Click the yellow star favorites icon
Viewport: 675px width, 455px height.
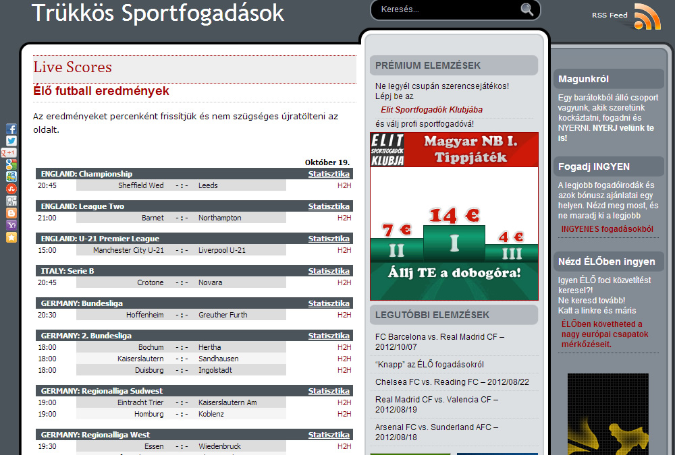tap(11, 237)
